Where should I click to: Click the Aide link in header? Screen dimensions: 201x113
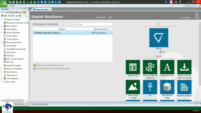[x=111, y=17]
